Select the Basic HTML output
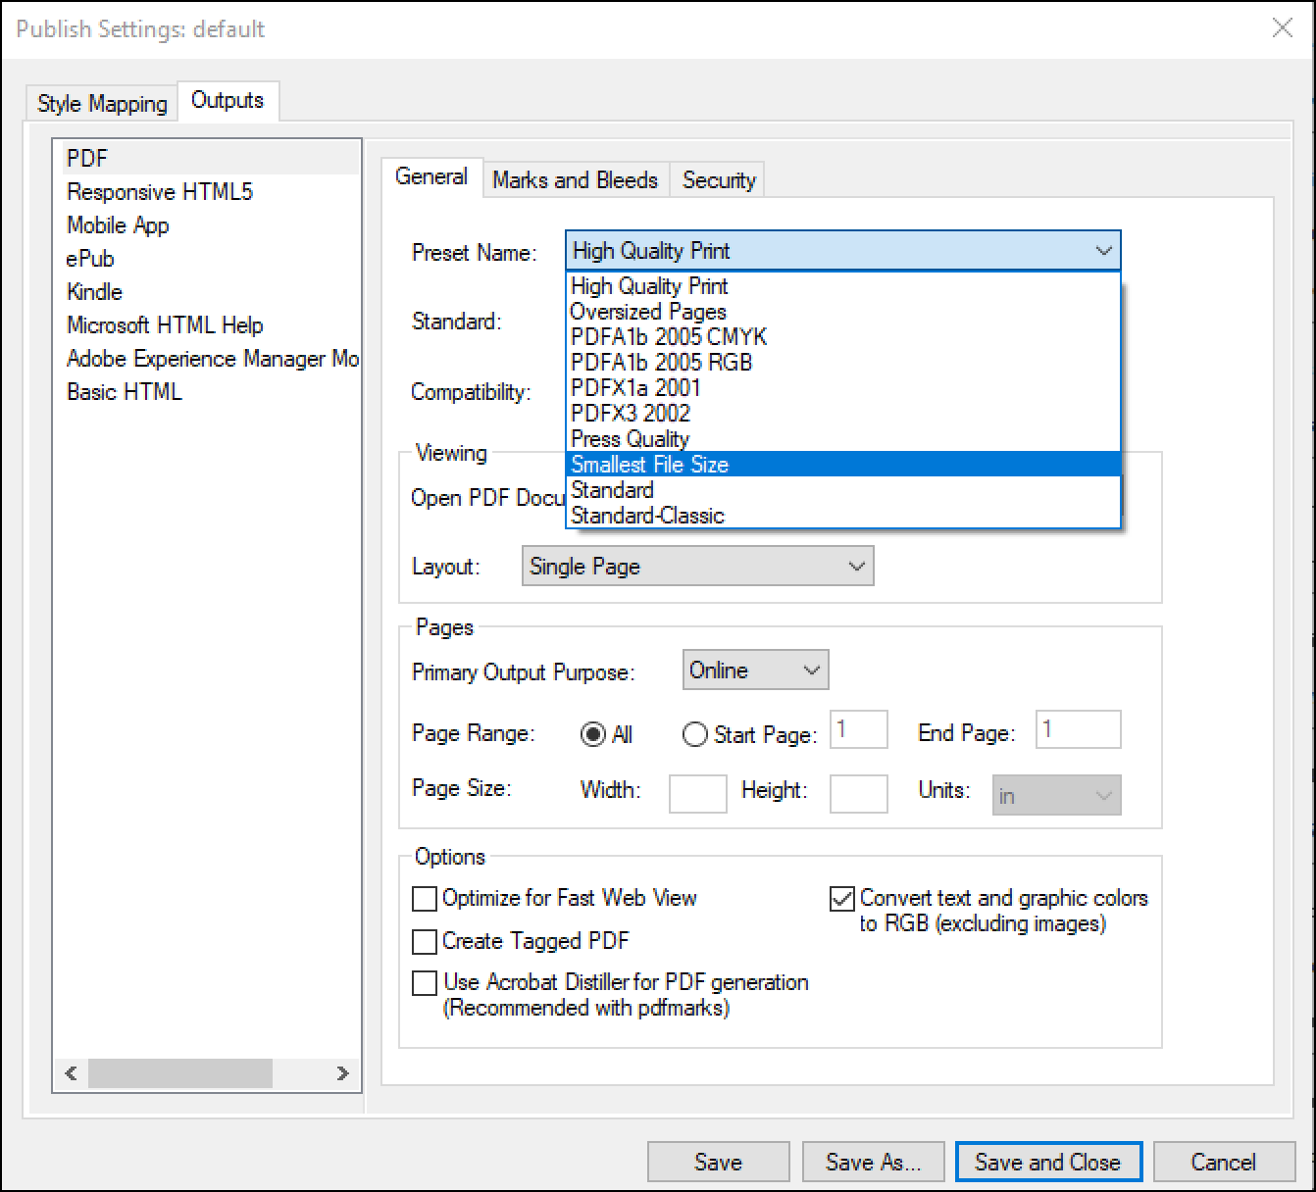This screenshot has height=1192, width=1316. [x=124, y=391]
